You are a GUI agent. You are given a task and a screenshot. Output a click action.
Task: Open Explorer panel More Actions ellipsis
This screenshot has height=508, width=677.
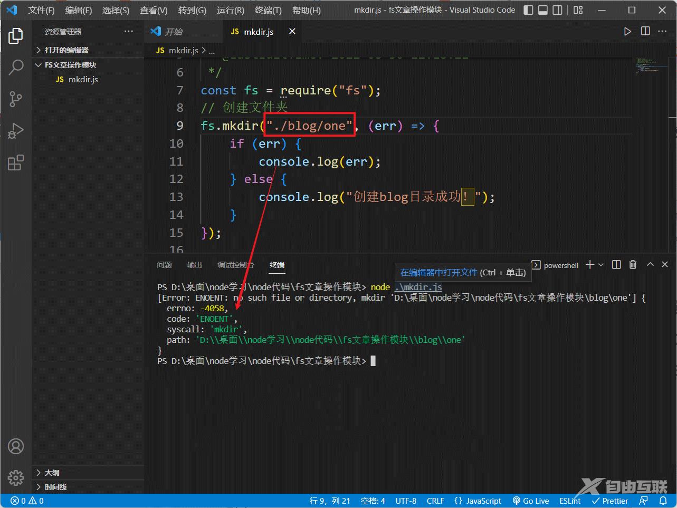point(129,32)
